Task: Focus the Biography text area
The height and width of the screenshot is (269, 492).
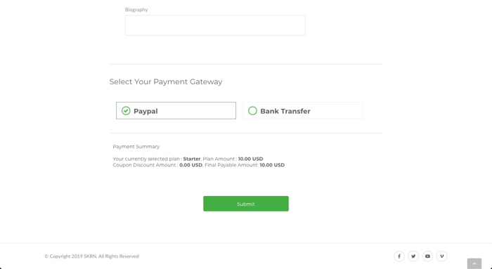Action: (x=215, y=25)
